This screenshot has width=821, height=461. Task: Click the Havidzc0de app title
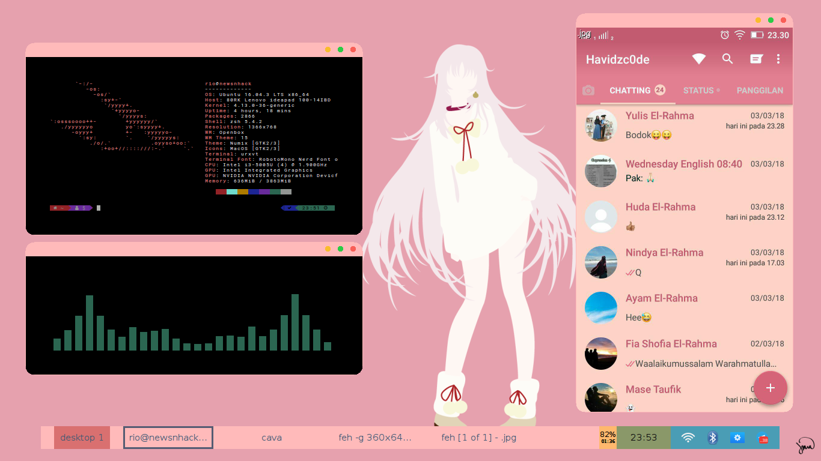[618, 59]
